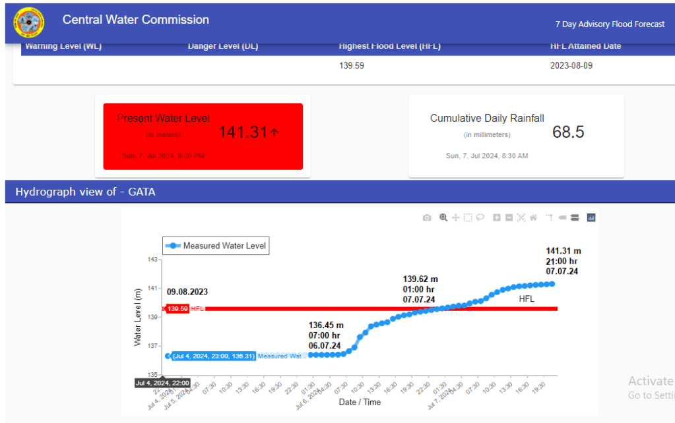Choose the Box Select tool
The image size is (675, 423).
(x=468, y=218)
